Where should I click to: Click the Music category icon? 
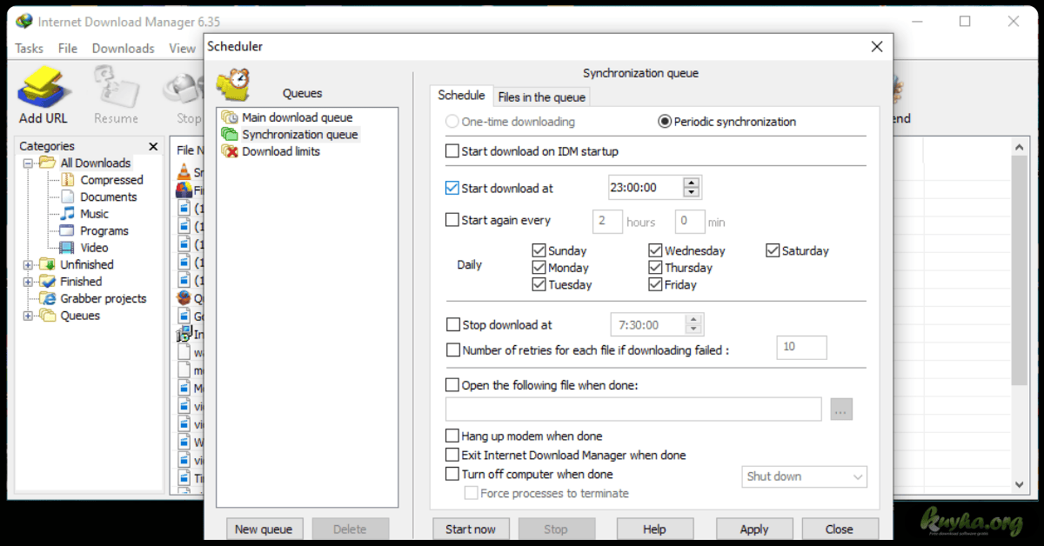(68, 214)
